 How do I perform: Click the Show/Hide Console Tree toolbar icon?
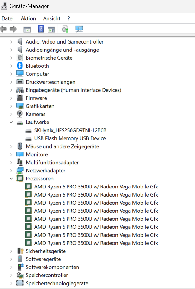[27, 29]
